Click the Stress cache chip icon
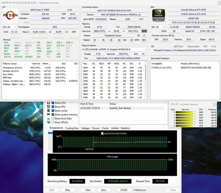 [x=48, y=111]
